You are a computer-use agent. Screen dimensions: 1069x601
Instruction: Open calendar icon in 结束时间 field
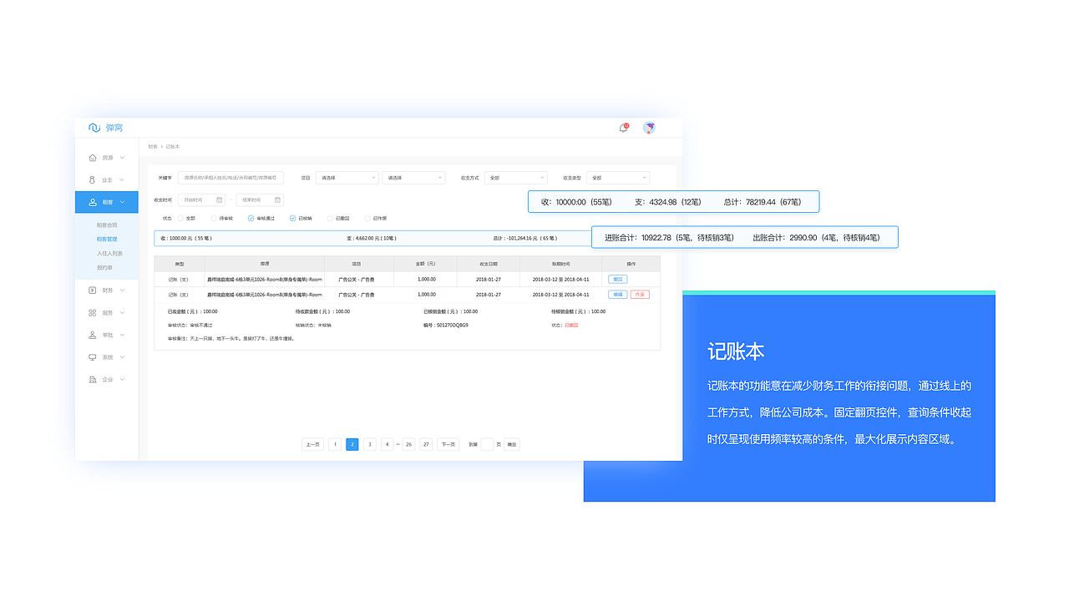point(277,199)
